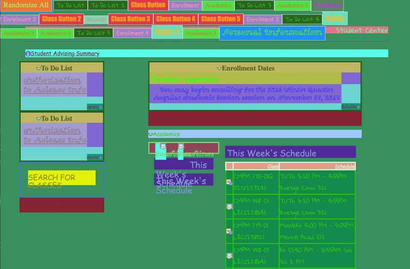
Task: Open the Enrollment 4 tab
Action: click(x=132, y=33)
